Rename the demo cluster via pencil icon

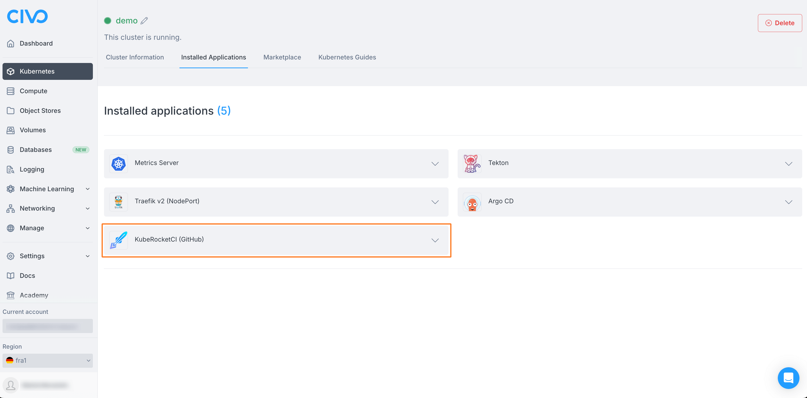[x=144, y=20]
